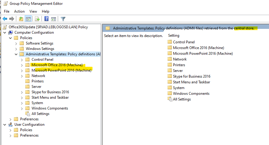Expand Preferences under User Configuration

point(11,136)
